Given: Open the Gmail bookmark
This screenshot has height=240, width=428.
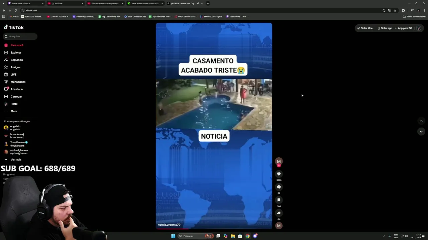Looking at the screenshot, I should 14,16.
